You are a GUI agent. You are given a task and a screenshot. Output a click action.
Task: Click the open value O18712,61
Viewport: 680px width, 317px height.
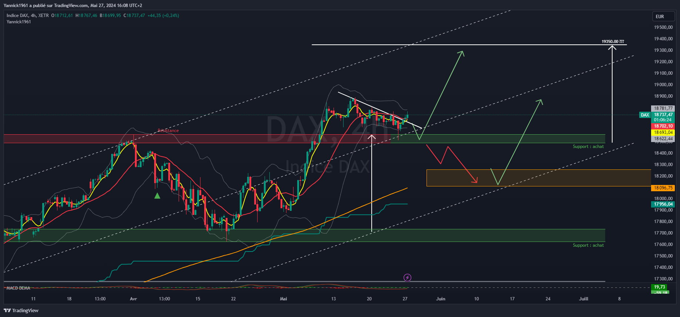pyautogui.click(x=62, y=16)
